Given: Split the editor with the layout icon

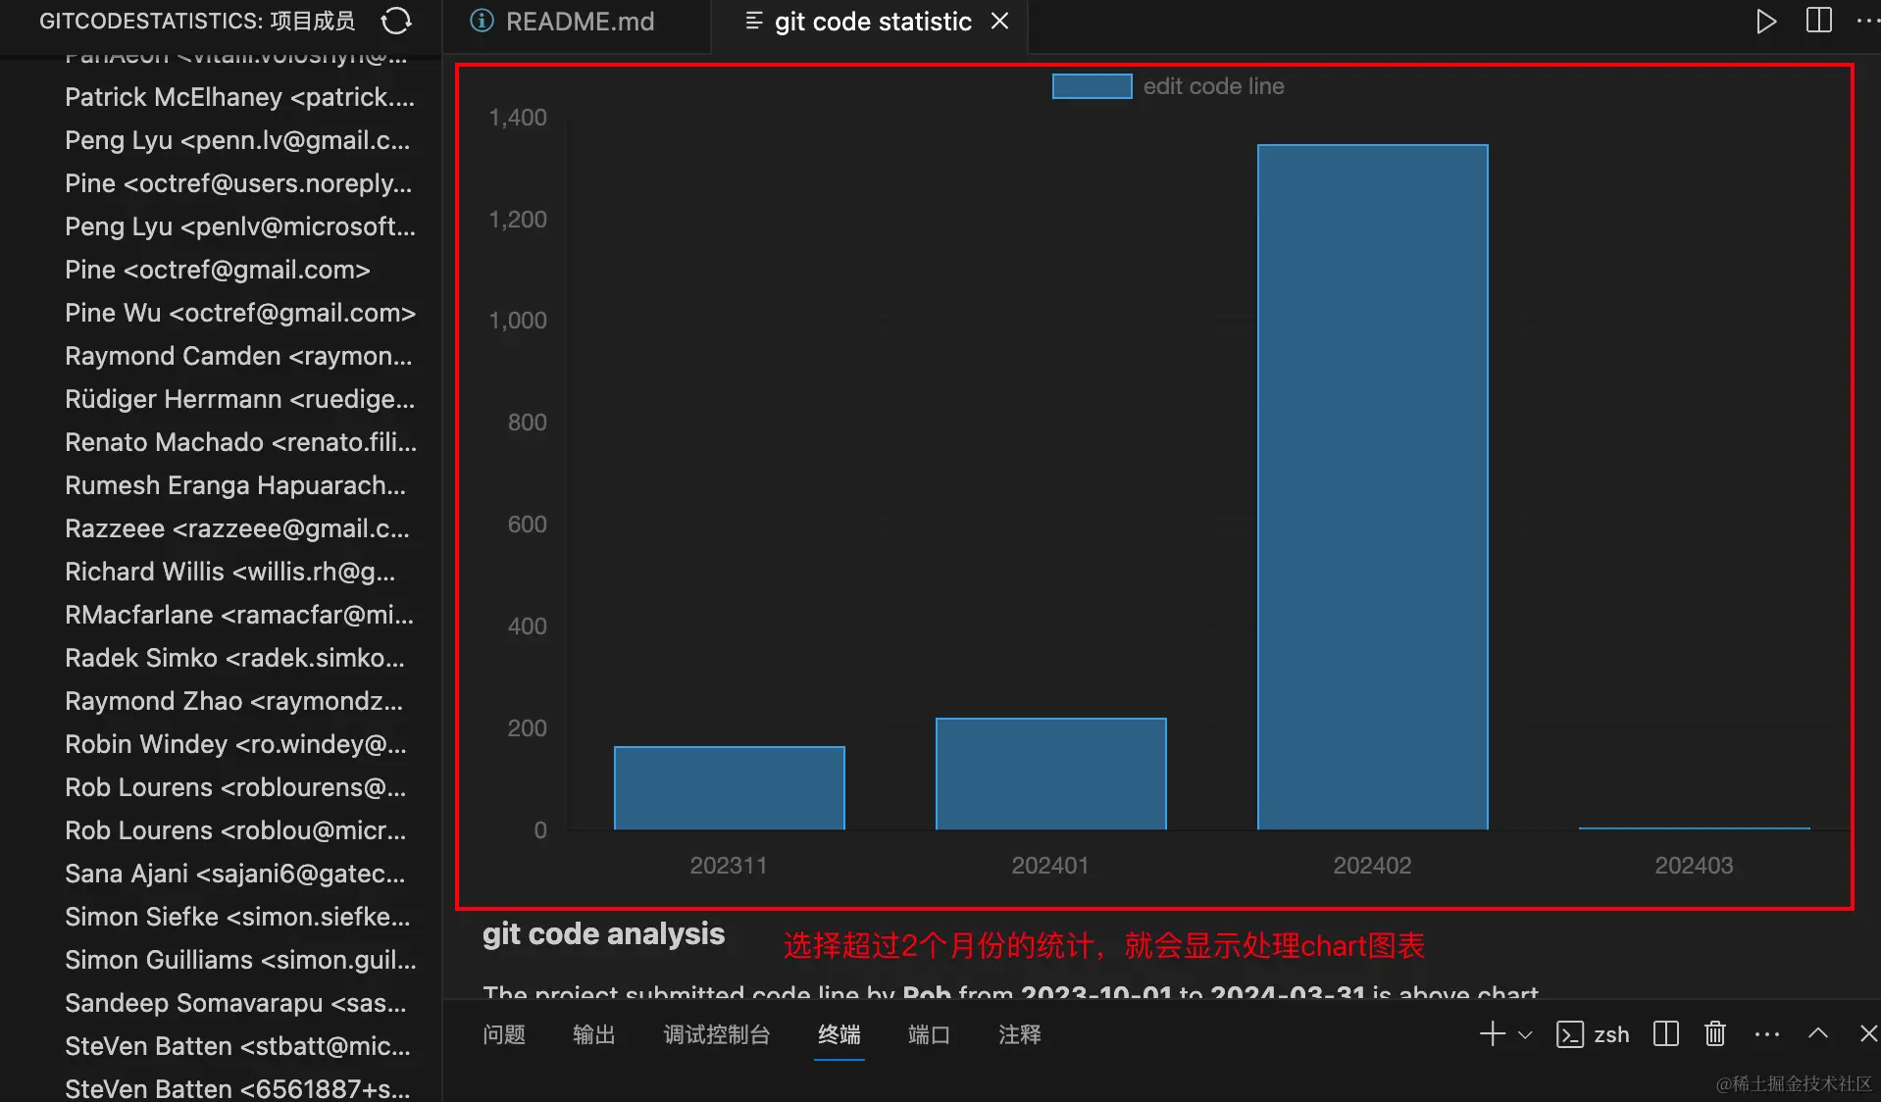Looking at the screenshot, I should click(1818, 21).
